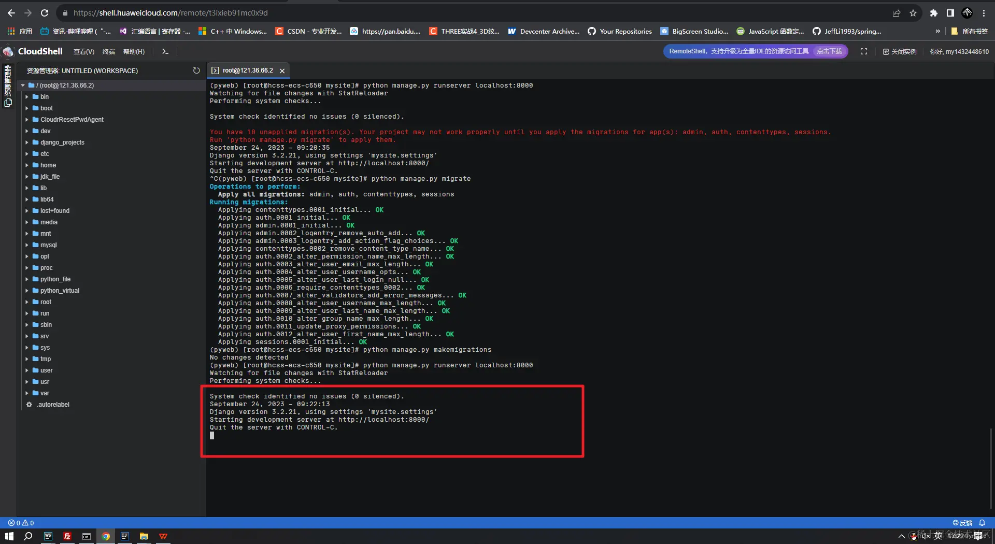Open the browser extensions puzzle icon
This screenshot has height=544, width=995.
(x=934, y=13)
